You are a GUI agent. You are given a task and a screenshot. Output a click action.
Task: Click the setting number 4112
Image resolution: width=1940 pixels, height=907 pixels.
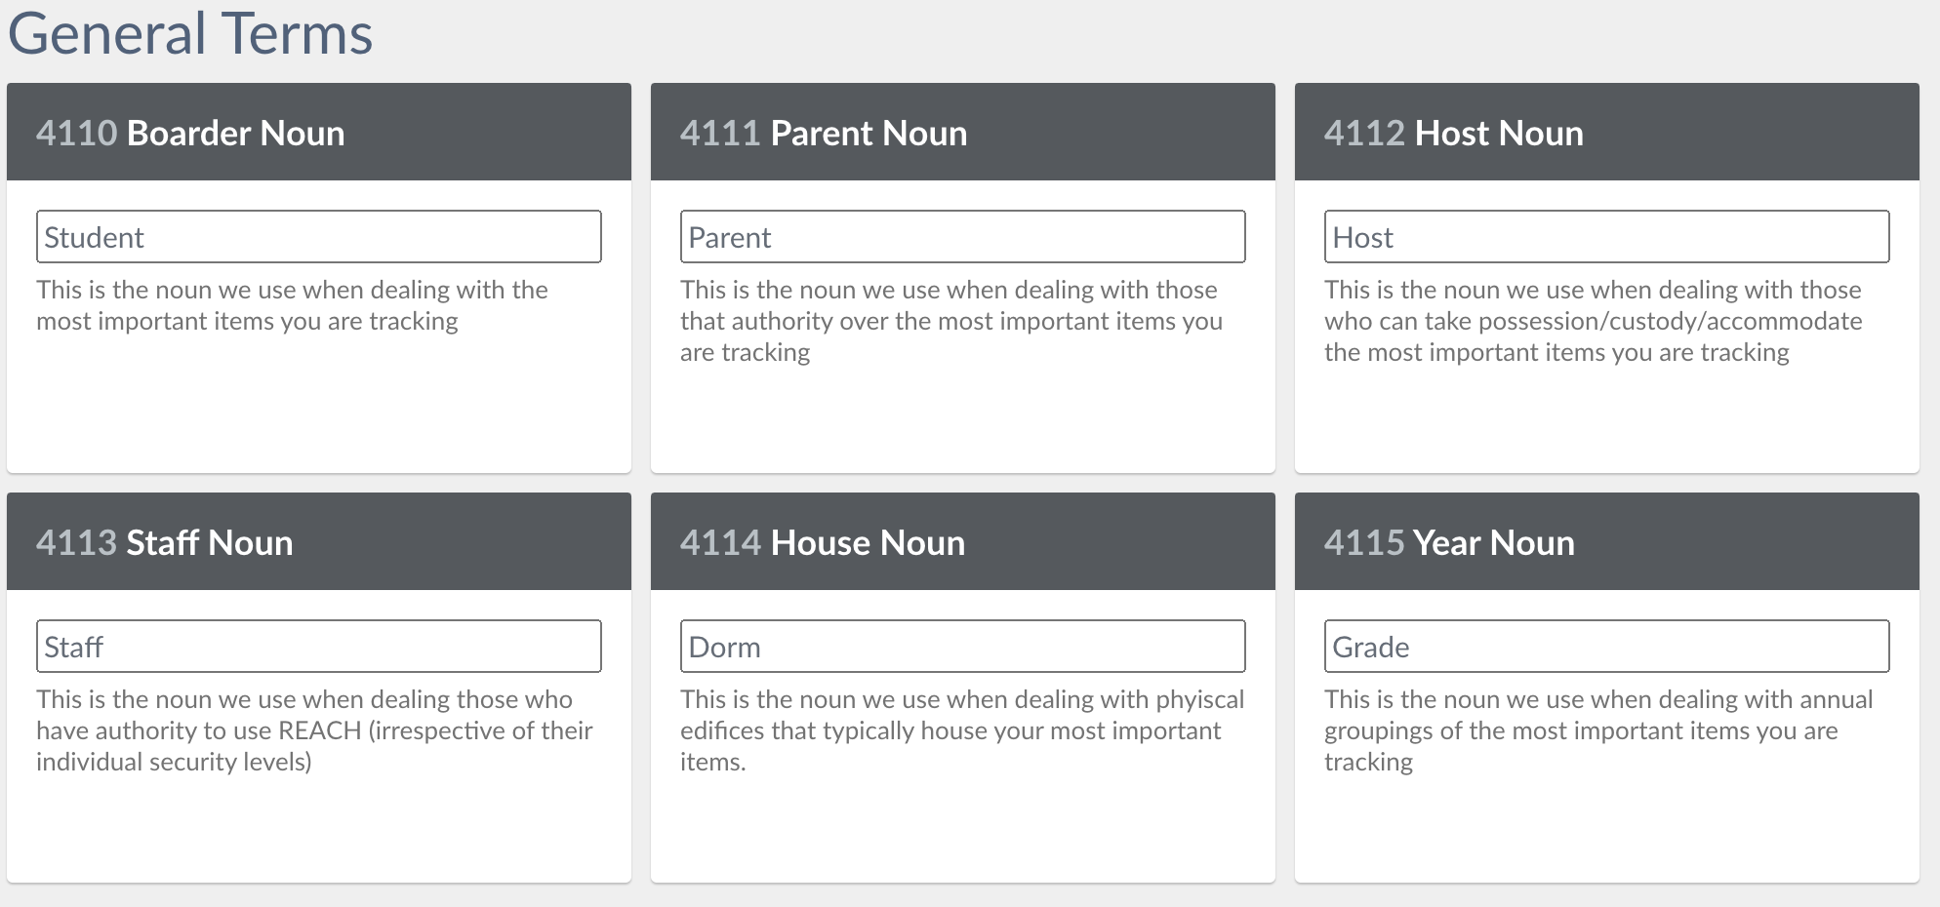point(1363,134)
